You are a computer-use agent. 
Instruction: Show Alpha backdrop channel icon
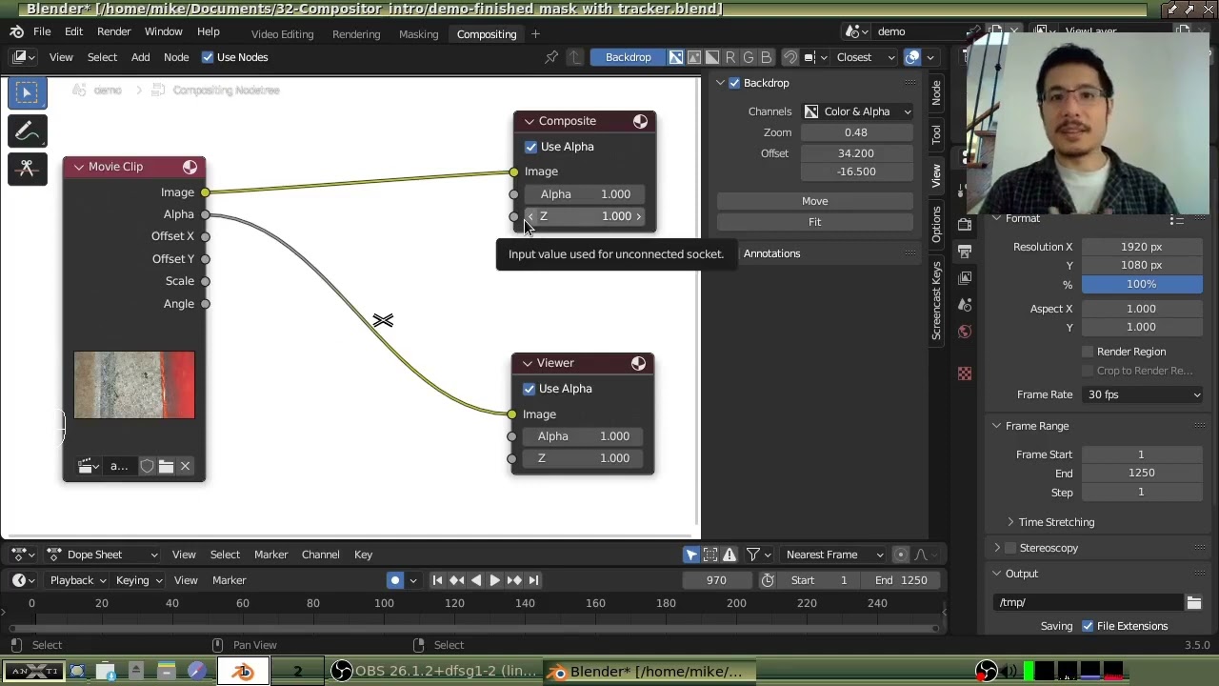point(712,57)
